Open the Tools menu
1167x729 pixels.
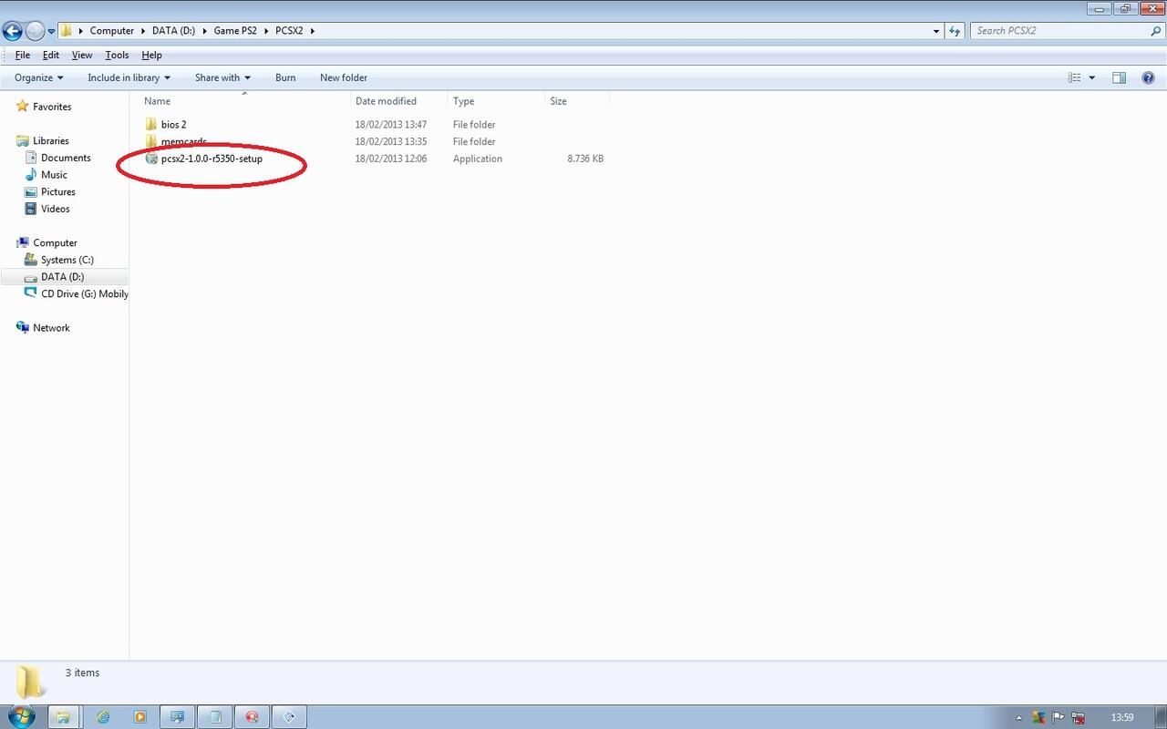click(117, 55)
